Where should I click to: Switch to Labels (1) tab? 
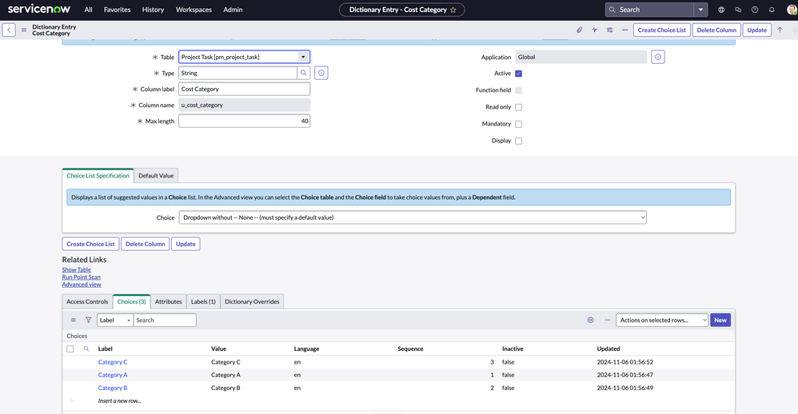(x=203, y=301)
